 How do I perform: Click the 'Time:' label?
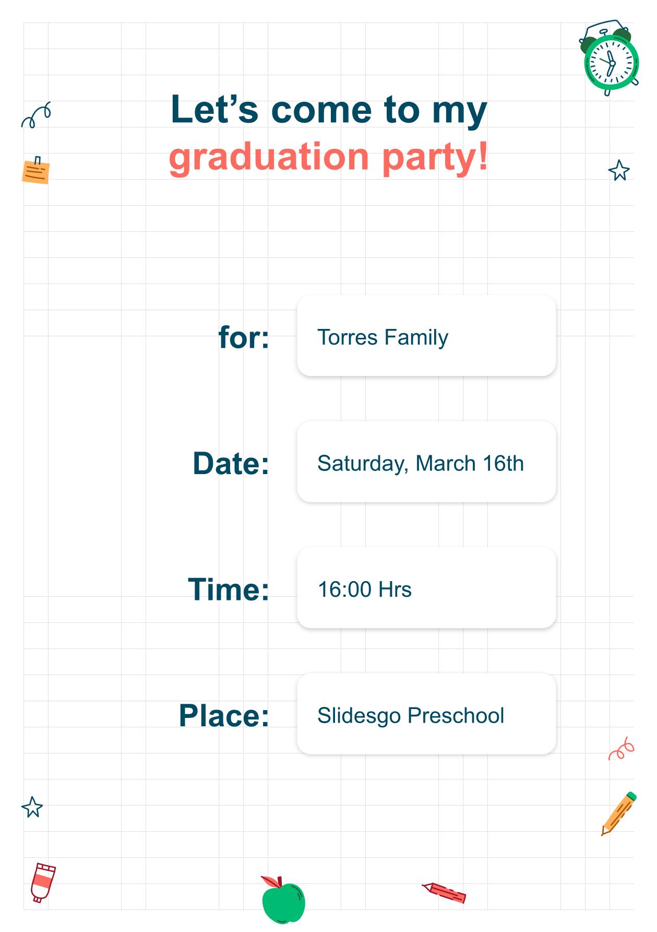click(229, 589)
